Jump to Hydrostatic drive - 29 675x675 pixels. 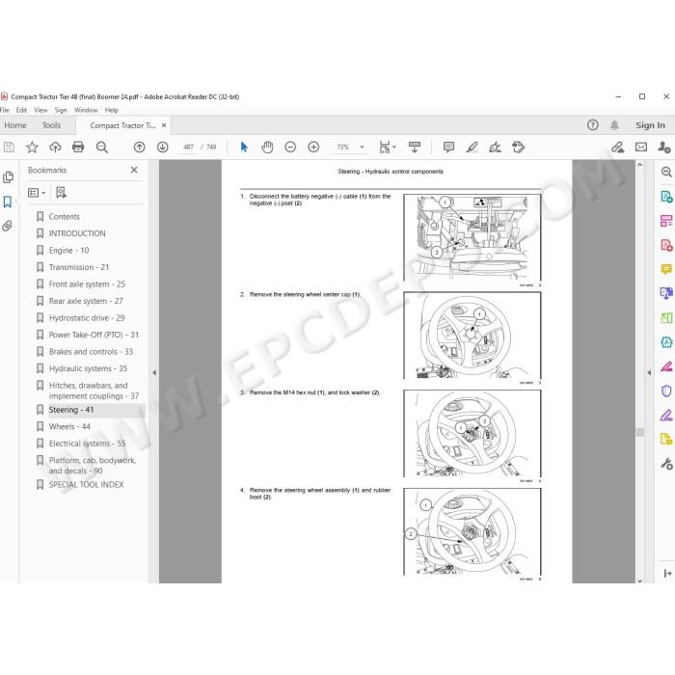click(x=87, y=317)
